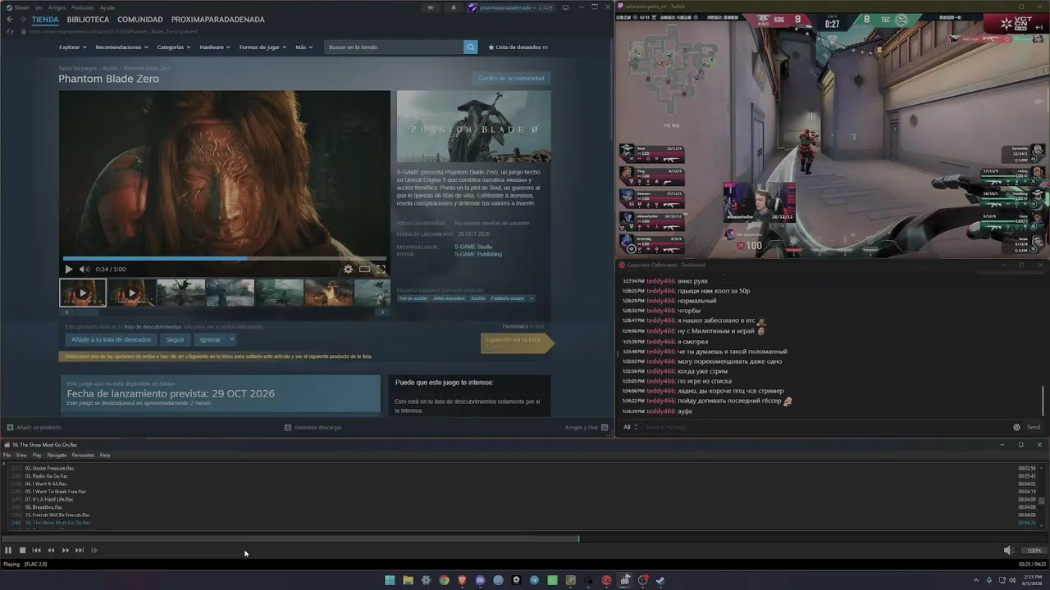This screenshot has height=590, width=1050.
Task: Open the Amigos menu in Steam
Action: point(57,7)
